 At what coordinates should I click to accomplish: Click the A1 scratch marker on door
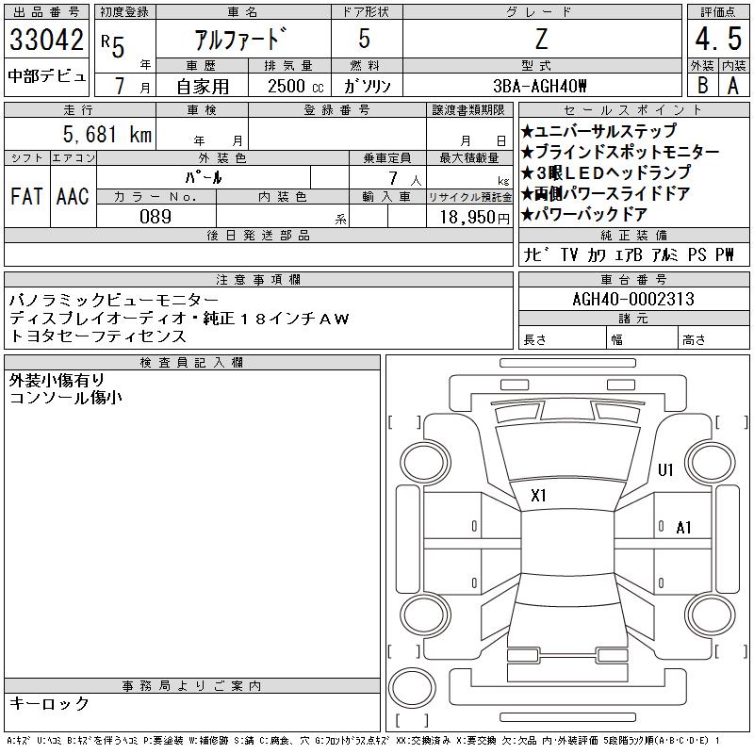[x=683, y=528]
